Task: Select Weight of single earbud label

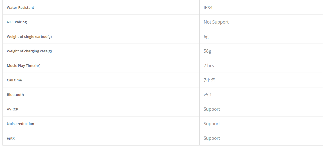Action: click(29, 37)
